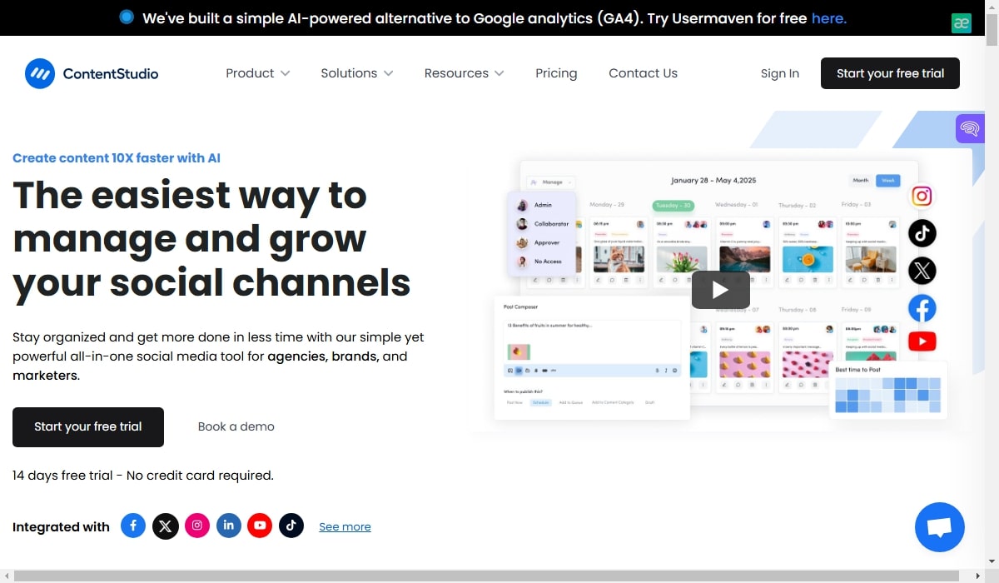
Task: Open the Pricing page
Action: pyautogui.click(x=556, y=73)
